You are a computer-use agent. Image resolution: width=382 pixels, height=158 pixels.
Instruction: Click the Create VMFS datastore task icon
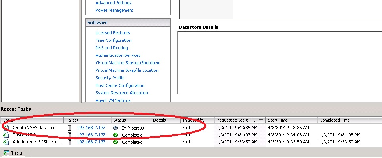[x=6, y=128]
